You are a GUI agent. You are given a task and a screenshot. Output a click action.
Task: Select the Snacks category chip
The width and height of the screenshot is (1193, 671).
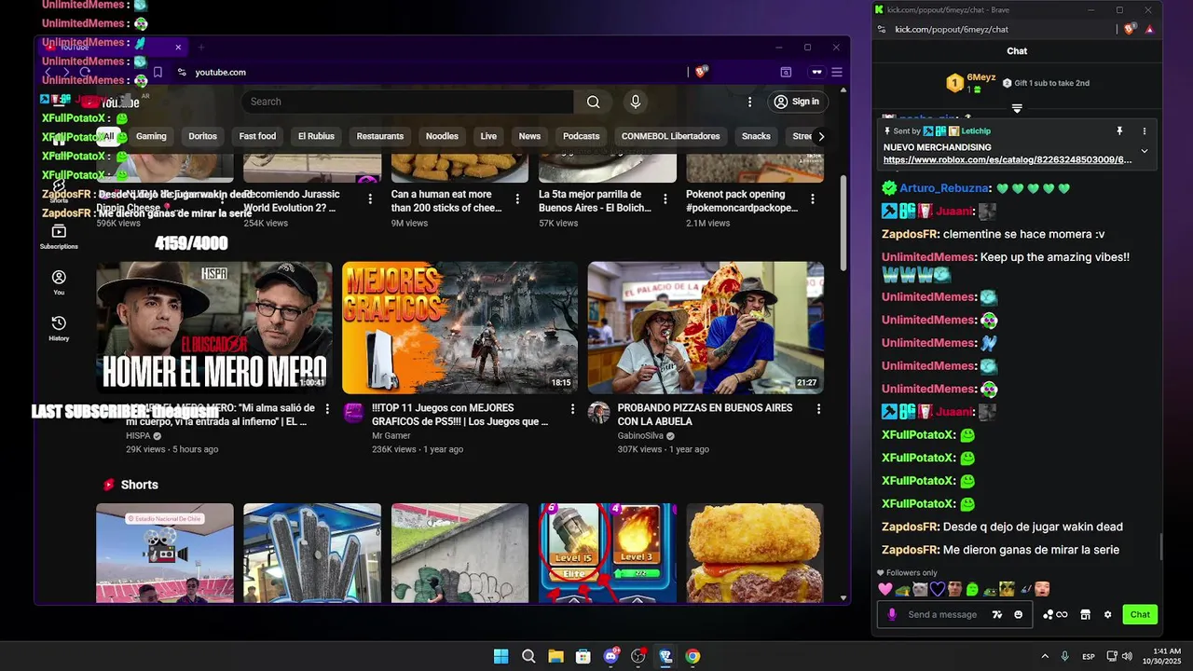[x=756, y=136]
